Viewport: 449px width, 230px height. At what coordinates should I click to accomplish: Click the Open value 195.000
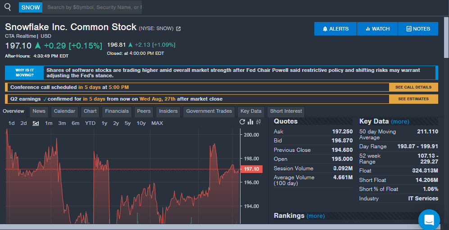coord(342,159)
